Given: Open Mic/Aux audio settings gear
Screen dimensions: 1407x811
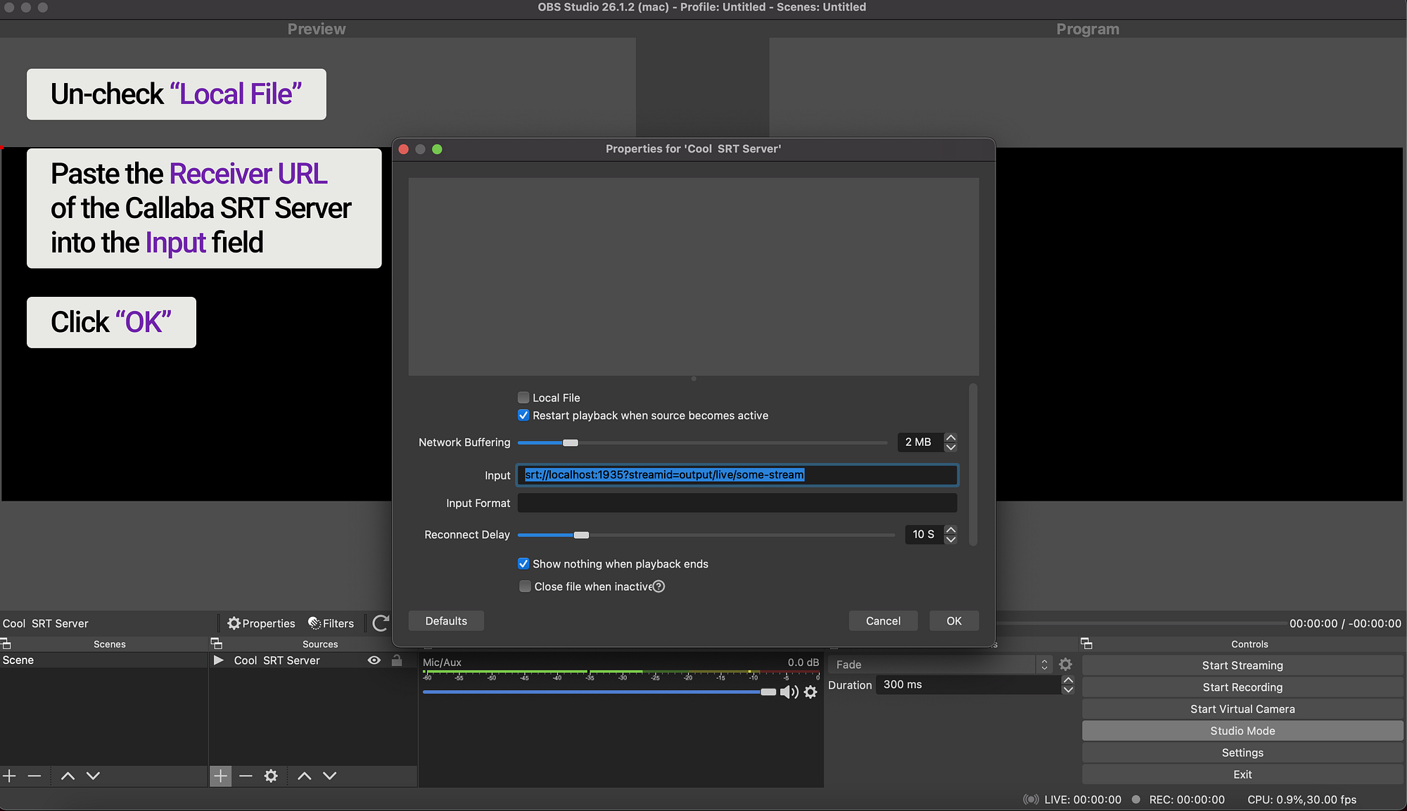Looking at the screenshot, I should click(x=810, y=692).
